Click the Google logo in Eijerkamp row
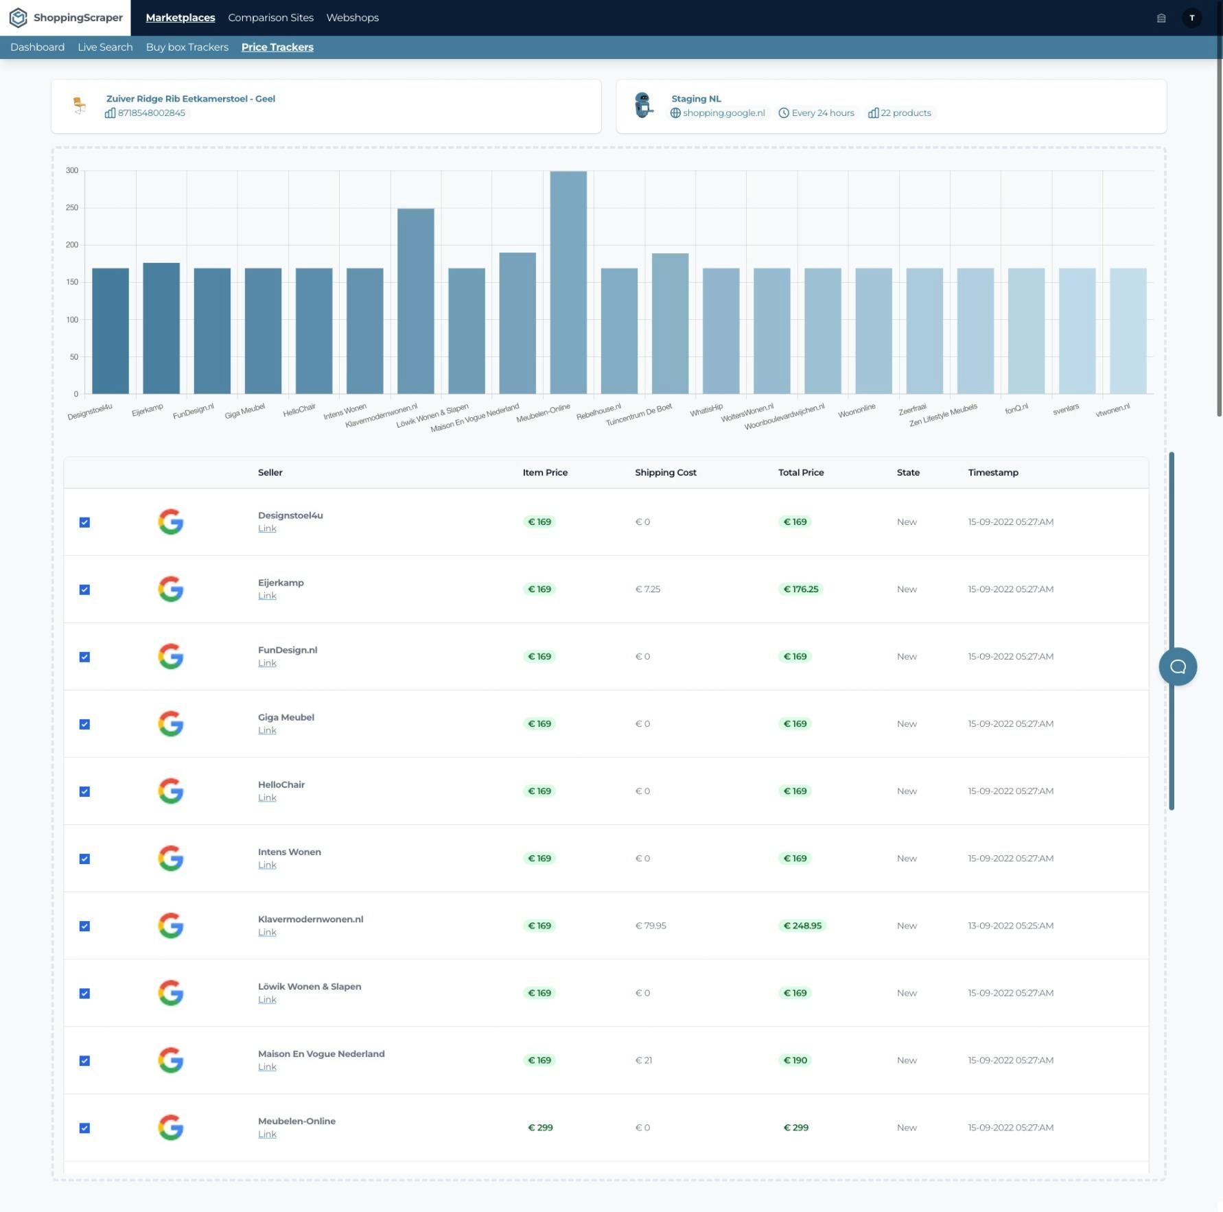1223x1212 pixels. [171, 589]
